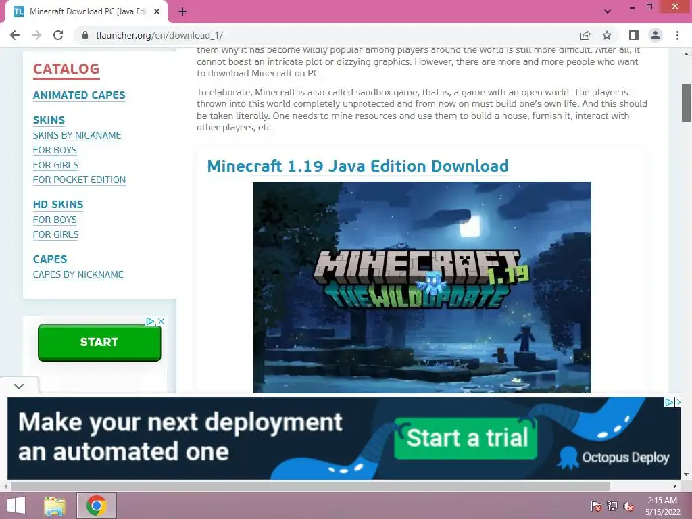This screenshot has width=692, height=519.
Task: Select the Minecraft Download PC tab
Action: click(x=86, y=11)
